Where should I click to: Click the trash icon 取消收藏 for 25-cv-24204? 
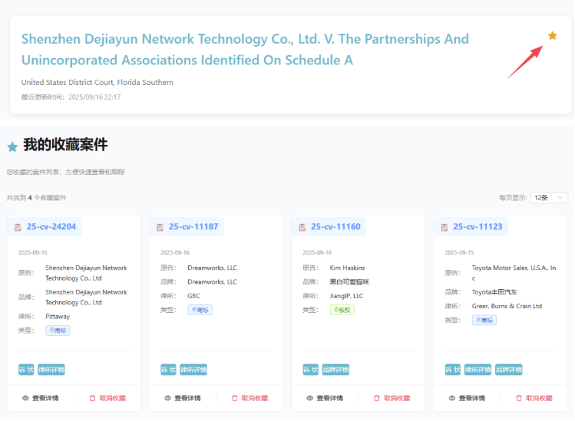pos(92,399)
